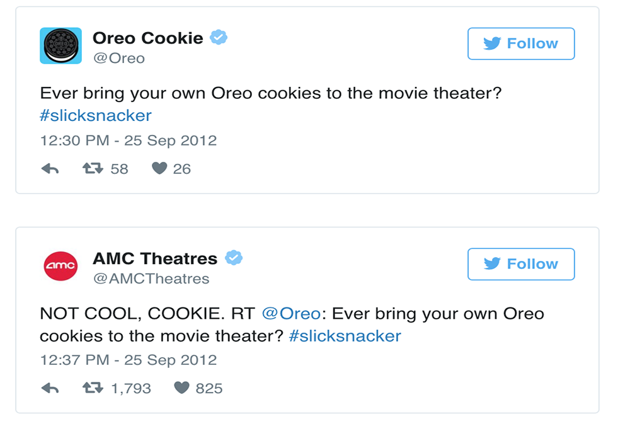
Task: Follow the Oreo Cookie account
Action: pyautogui.click(x=521, y=43)
